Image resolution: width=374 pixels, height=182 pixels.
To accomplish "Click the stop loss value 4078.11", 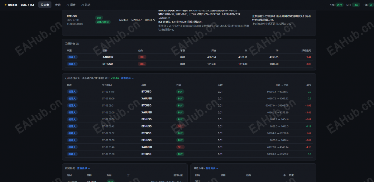I will pos(243,57).
